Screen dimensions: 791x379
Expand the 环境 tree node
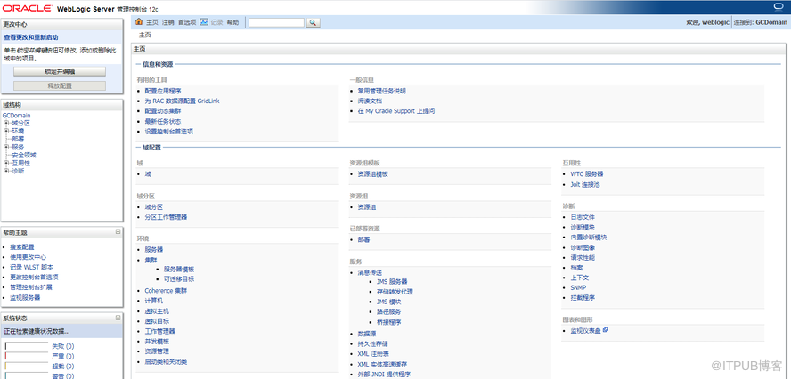pos(6,131)
